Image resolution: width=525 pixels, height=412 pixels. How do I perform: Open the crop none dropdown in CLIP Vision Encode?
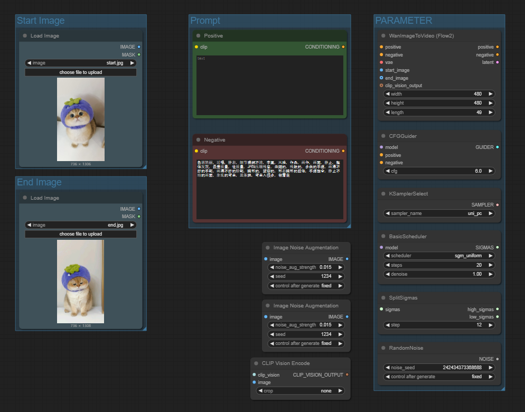(301, 391)
